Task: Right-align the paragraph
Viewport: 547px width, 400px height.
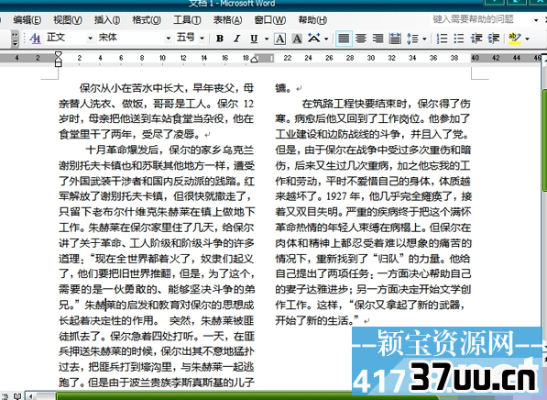Action: click(x=377, y=39)
